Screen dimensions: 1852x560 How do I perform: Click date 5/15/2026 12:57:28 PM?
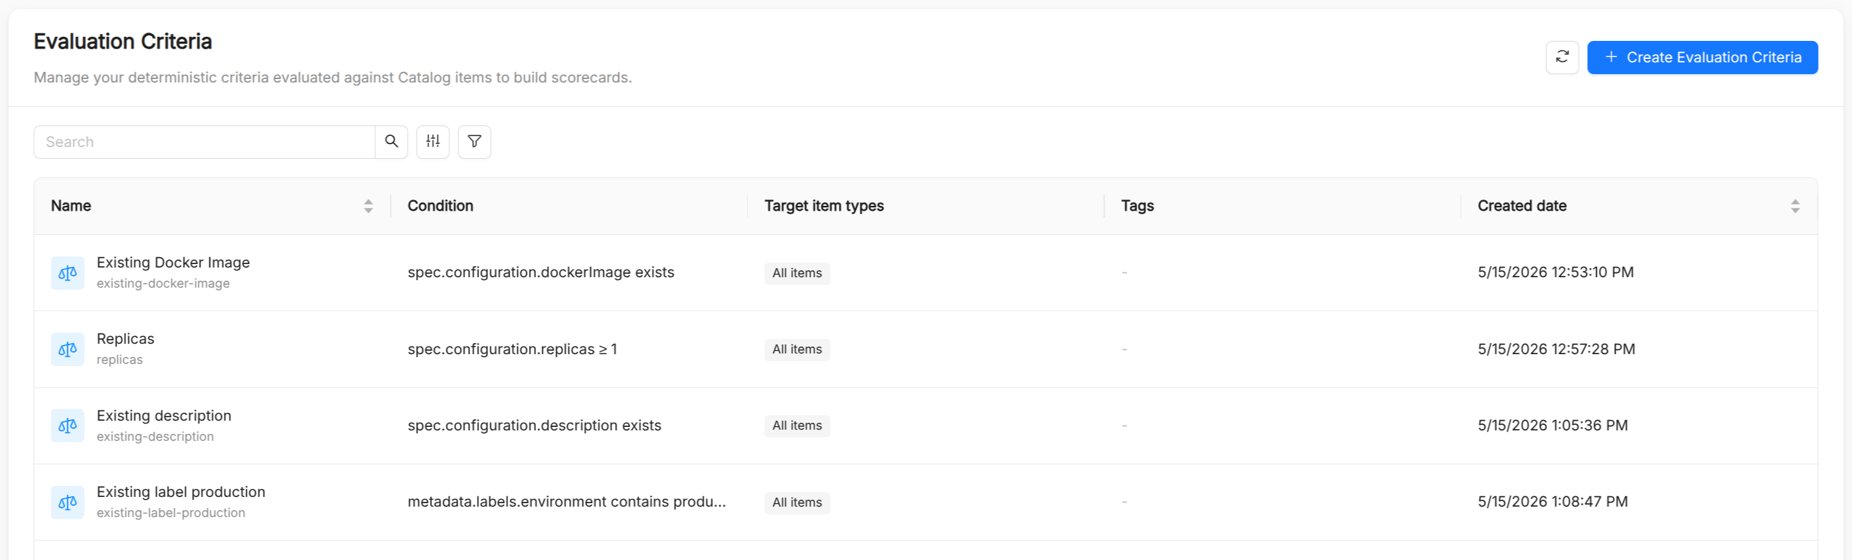[1556, 349]
